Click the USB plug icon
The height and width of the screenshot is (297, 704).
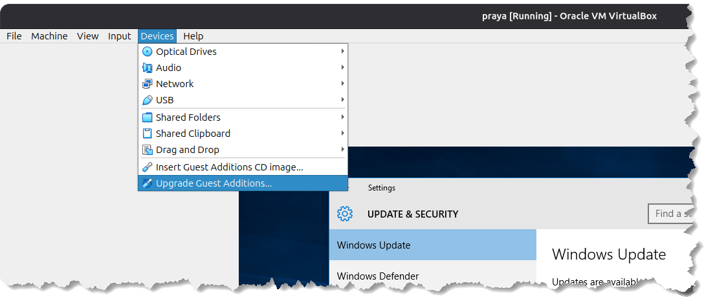147,100
